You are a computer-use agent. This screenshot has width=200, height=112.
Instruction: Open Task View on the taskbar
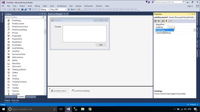pos(61,109)
